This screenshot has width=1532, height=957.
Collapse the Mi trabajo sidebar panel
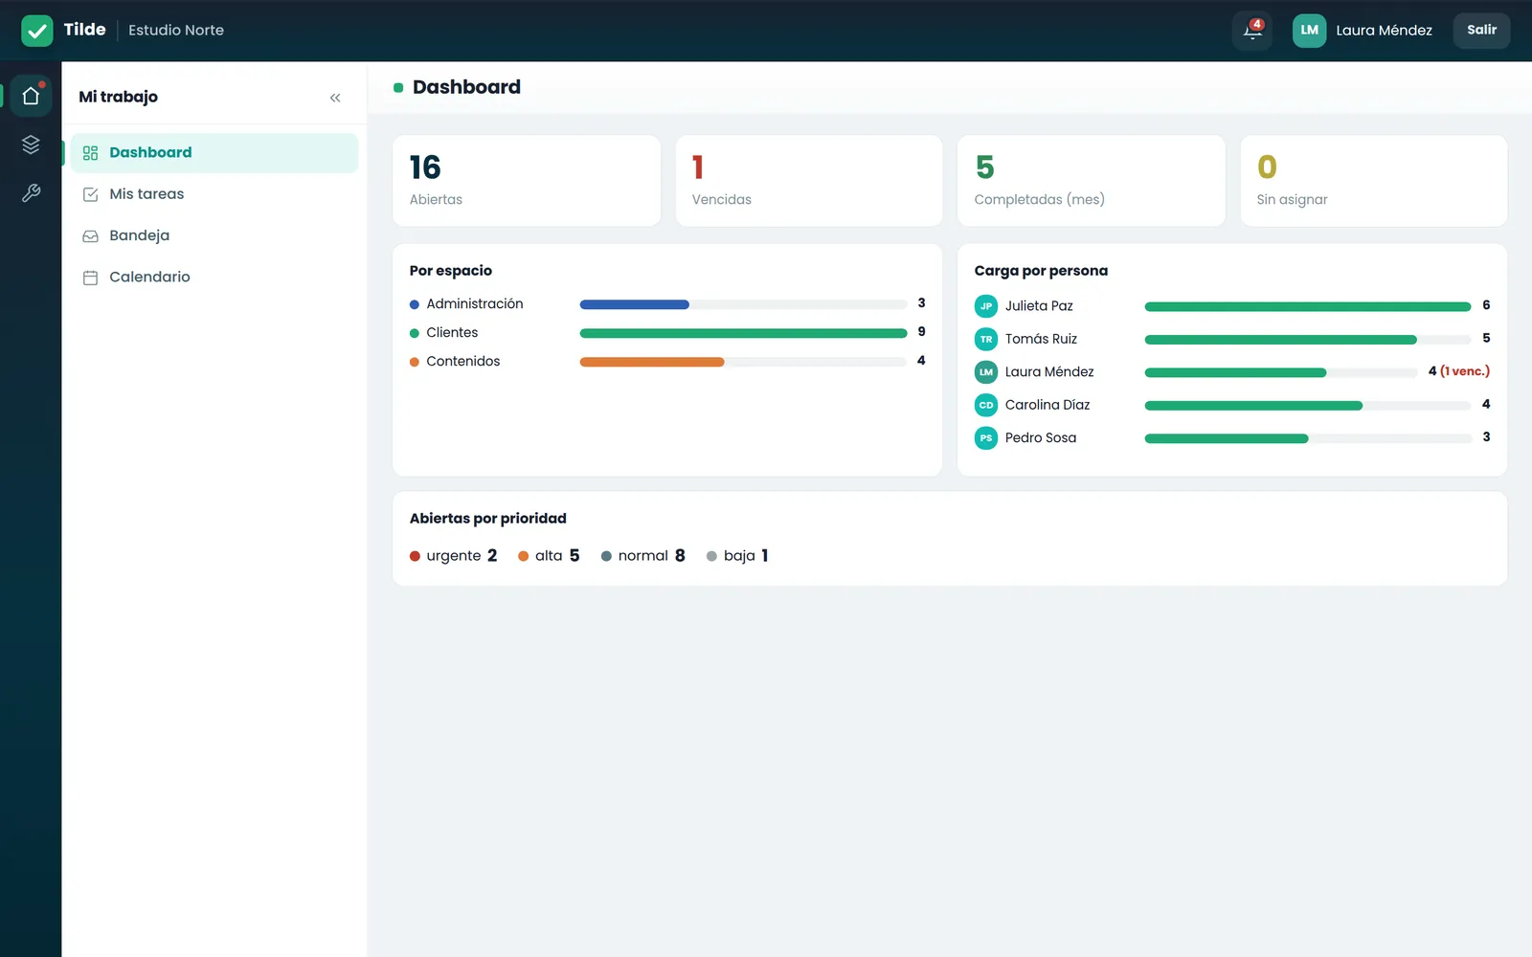335,98
